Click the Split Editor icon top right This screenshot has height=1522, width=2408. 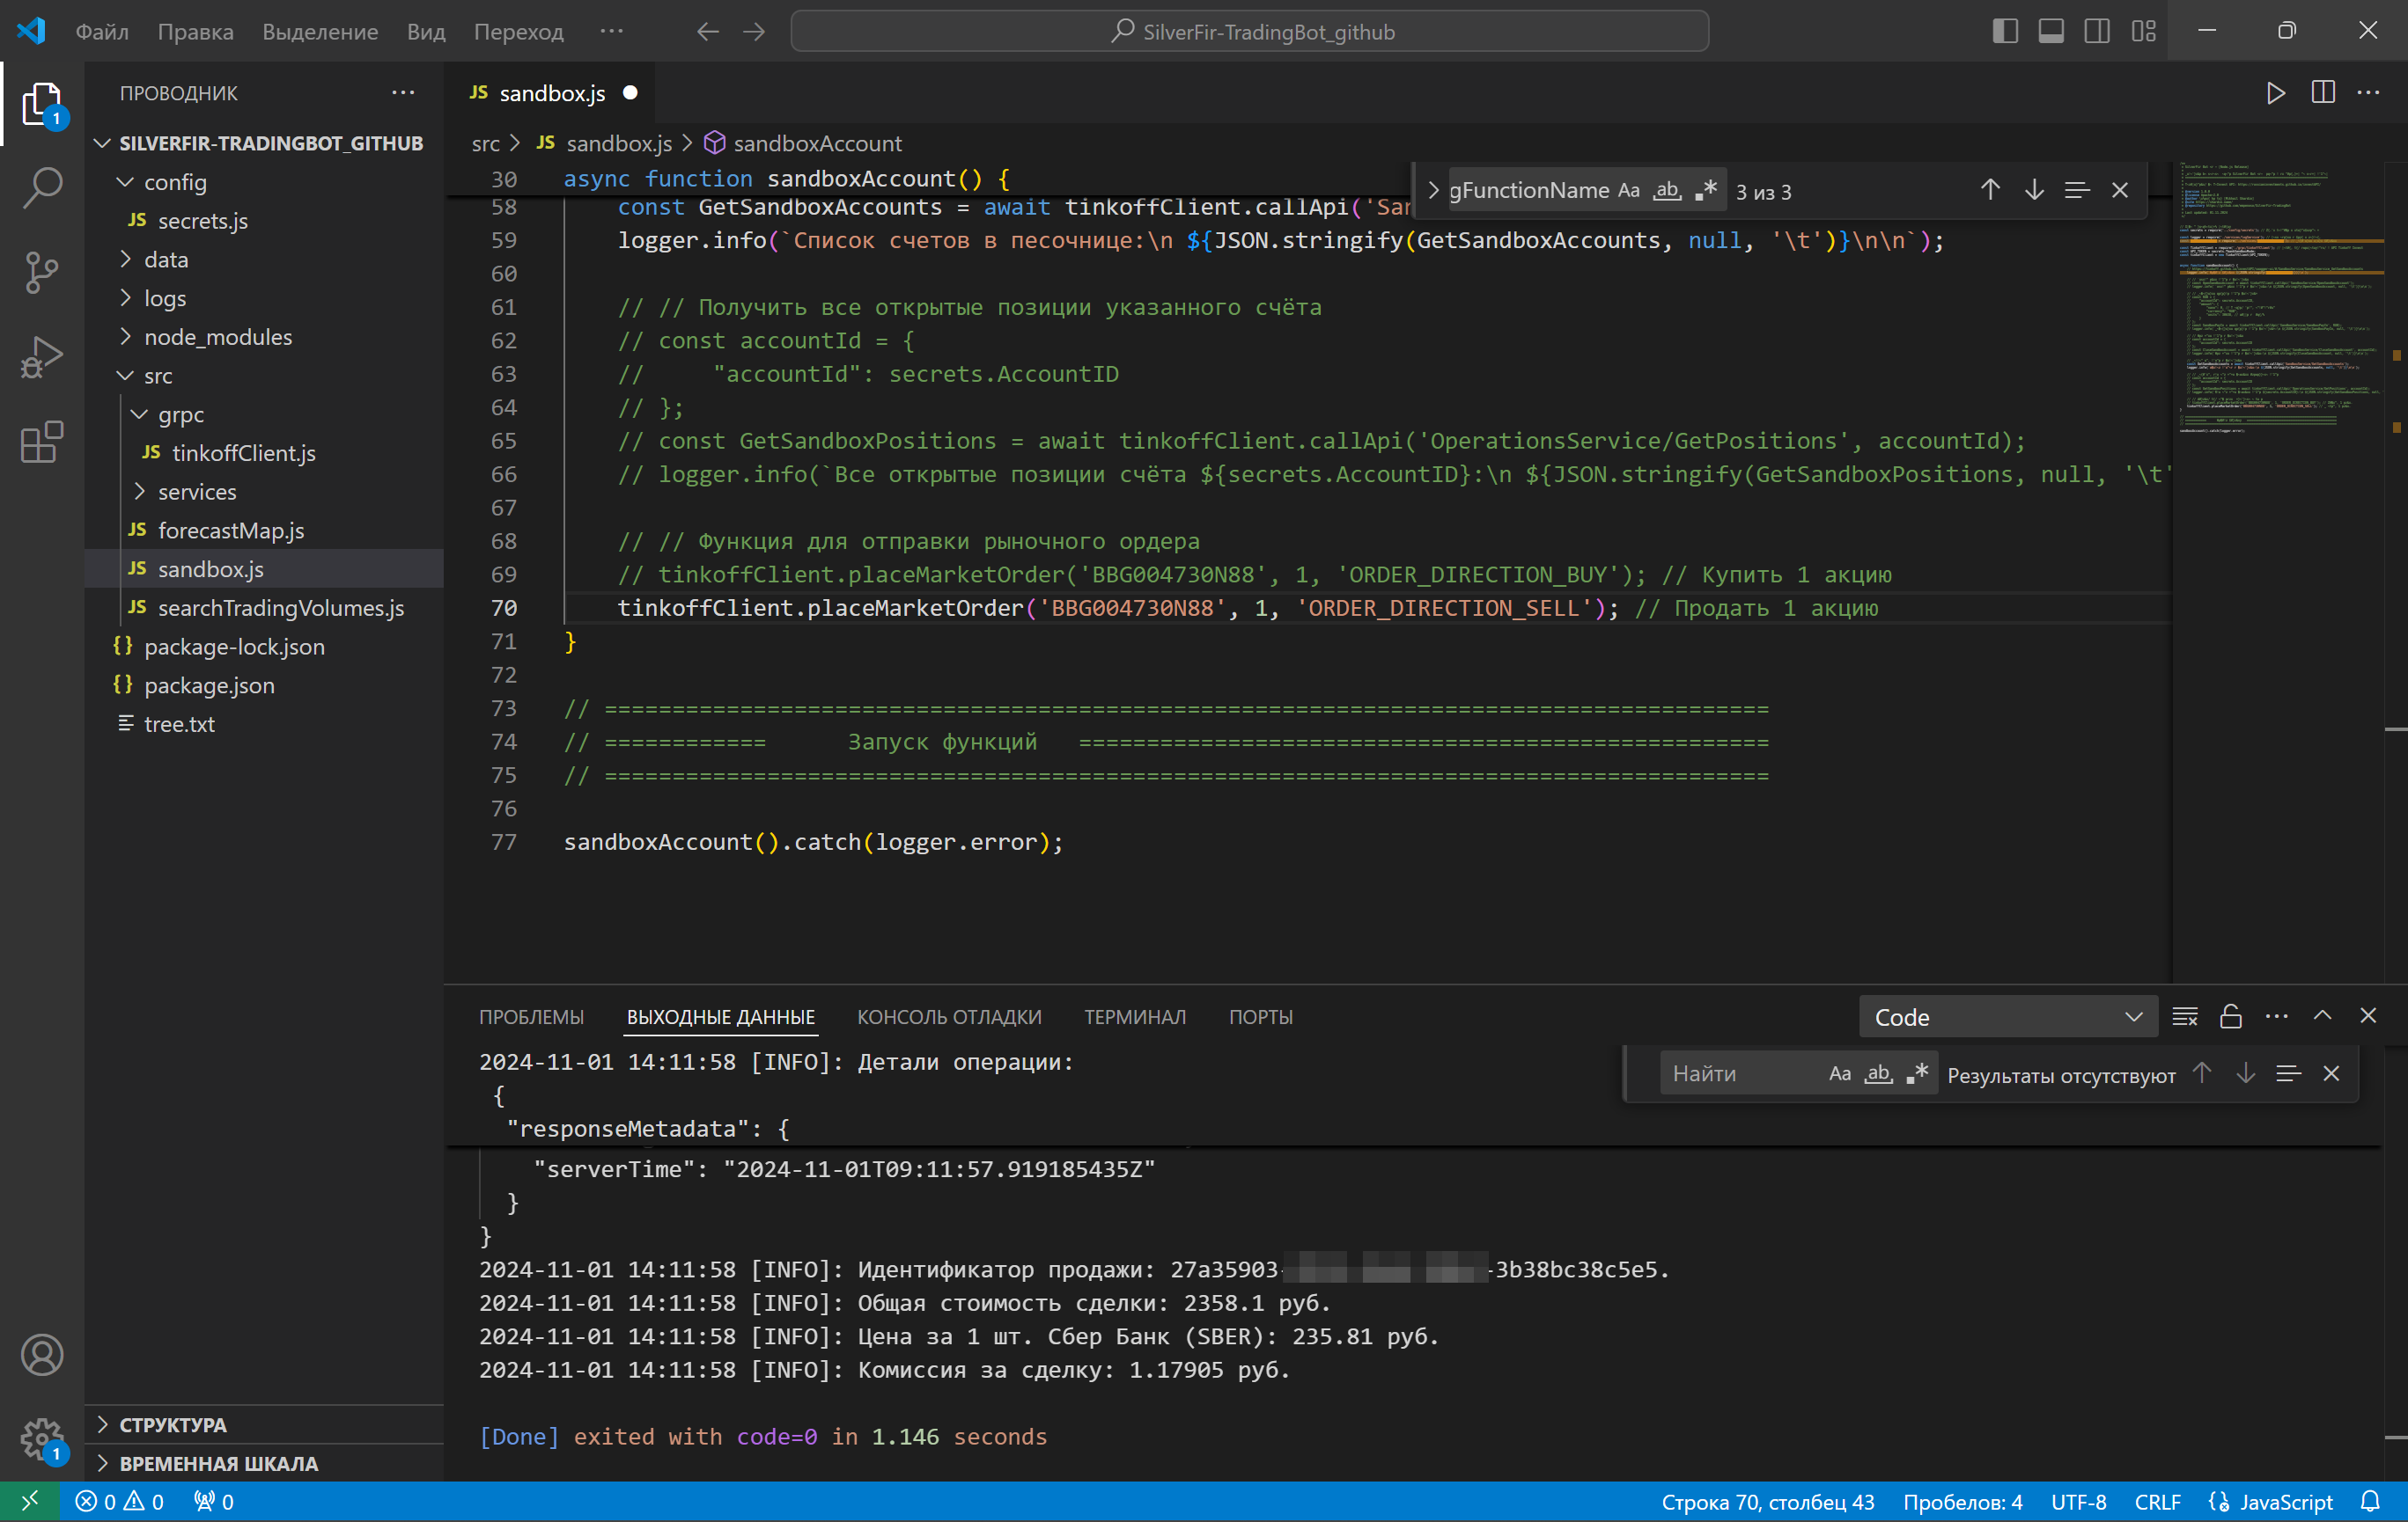click(2322, 93)
